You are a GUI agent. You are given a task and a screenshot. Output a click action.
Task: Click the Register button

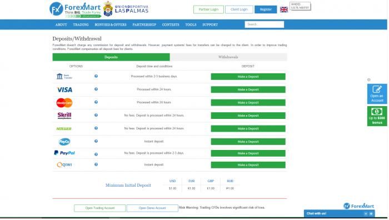[x=266, y=9]
